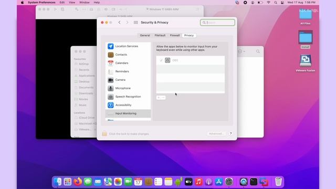Select Speech Recognition category

pyautogui.click(x=128, y=97)
